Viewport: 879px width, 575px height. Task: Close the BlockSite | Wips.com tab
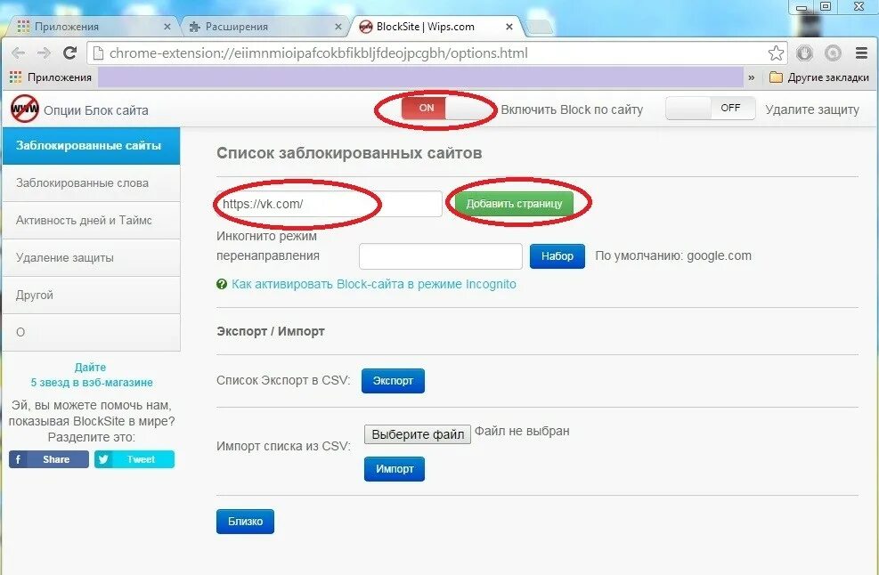click(509, 27)
